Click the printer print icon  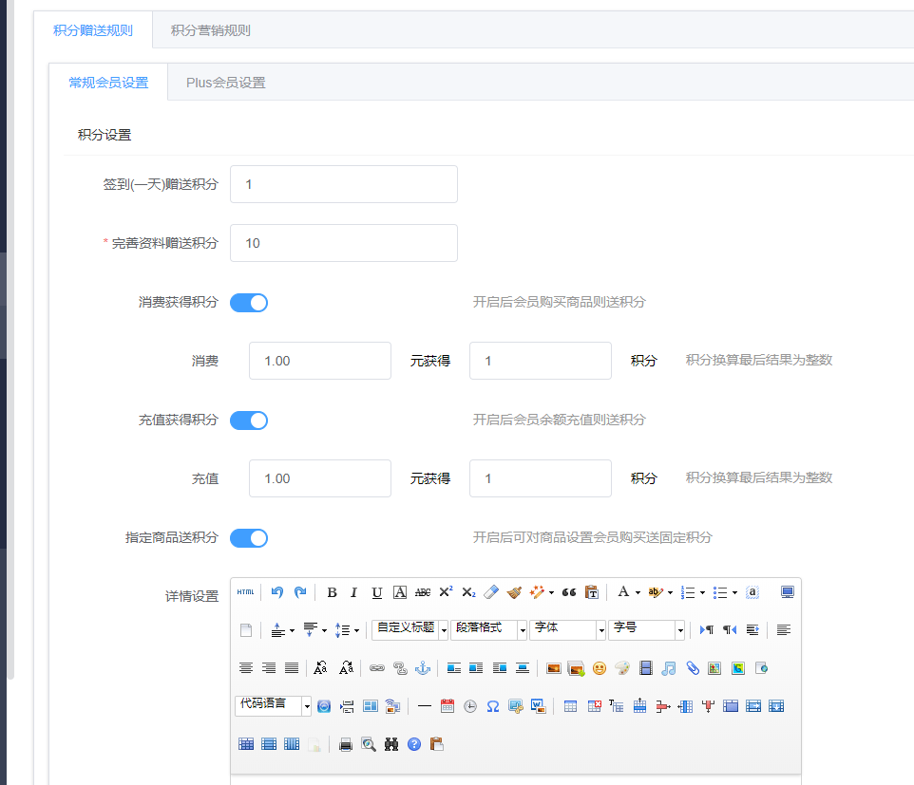click(x=346, y=744)
